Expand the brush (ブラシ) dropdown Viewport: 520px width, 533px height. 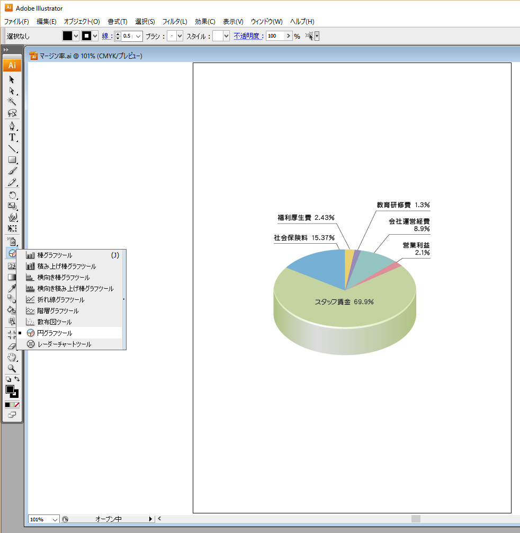(180, 36)
